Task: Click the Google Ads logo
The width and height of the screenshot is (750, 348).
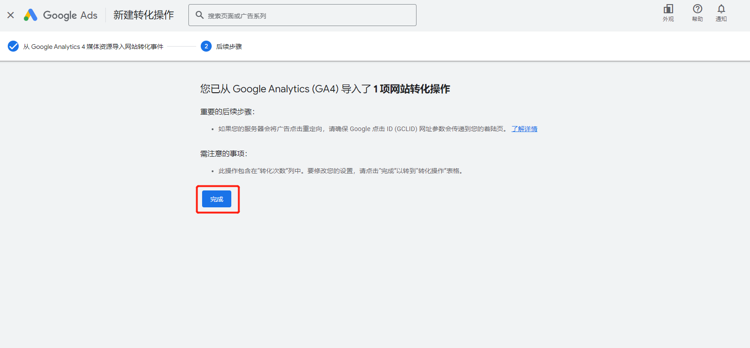Action: tap(61, 15)
